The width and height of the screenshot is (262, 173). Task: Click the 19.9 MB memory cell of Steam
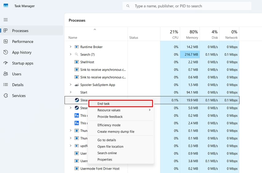(x=190, y=100)
